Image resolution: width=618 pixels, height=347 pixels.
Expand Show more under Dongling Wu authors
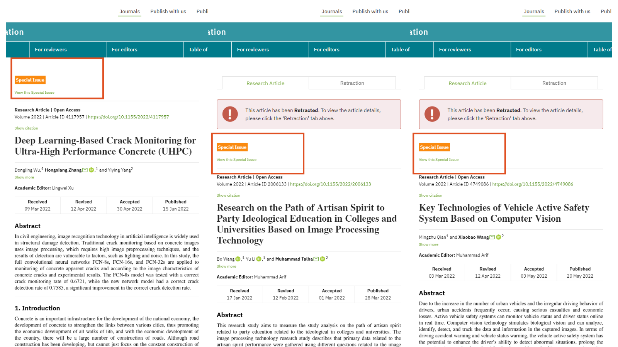[x=24, y=177]
